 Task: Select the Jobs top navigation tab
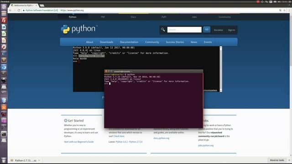pos(194,17)
